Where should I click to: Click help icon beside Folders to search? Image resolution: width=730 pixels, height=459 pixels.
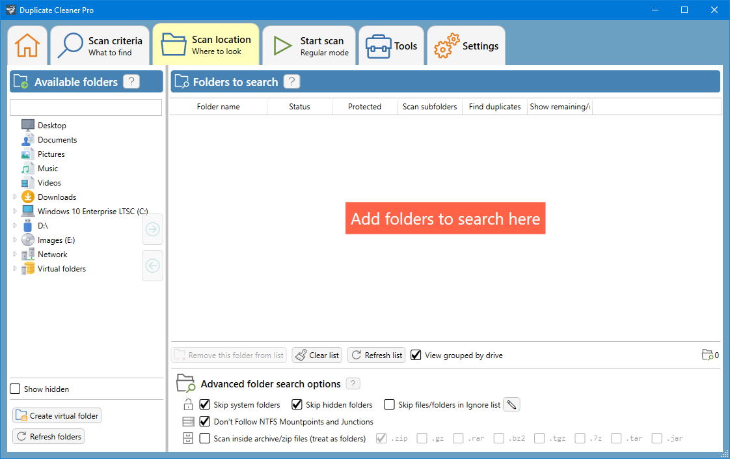292,81
